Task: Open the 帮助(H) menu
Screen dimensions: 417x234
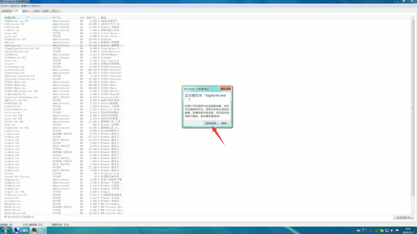Action: coord(36,6)
